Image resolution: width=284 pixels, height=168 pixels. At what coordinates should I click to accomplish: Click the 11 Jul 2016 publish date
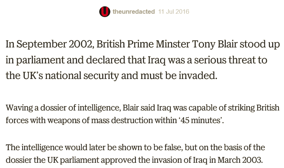pyautogui.click(x=174, y=12)
